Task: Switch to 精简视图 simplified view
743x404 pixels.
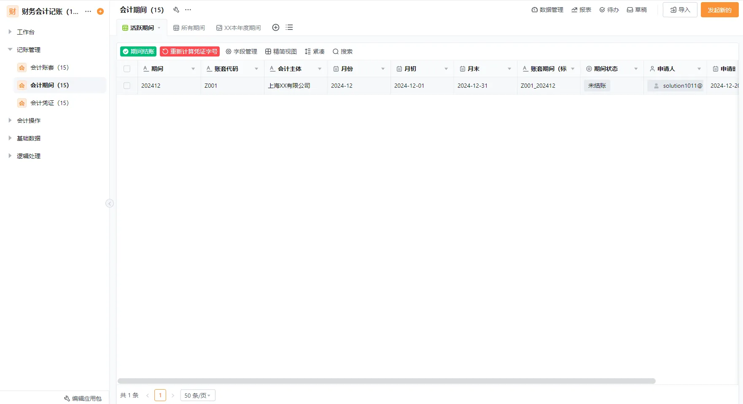Action: (281, 51)
